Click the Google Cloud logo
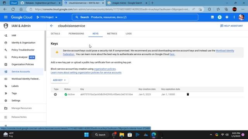This screenshot has height=139, width=248. (x=22, y=17)
